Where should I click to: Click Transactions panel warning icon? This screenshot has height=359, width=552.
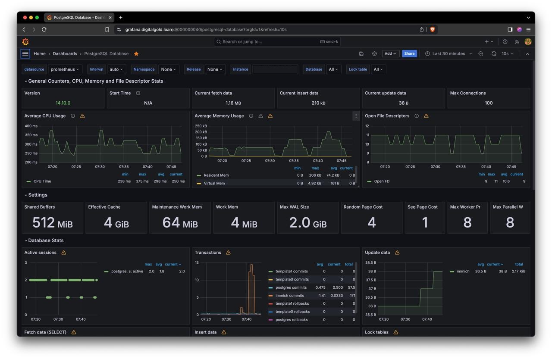coord(228,253)
